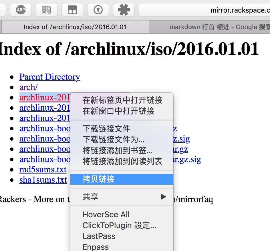
Task: Click the link ending in ar.gz.sig
Action: coord(187,160)
